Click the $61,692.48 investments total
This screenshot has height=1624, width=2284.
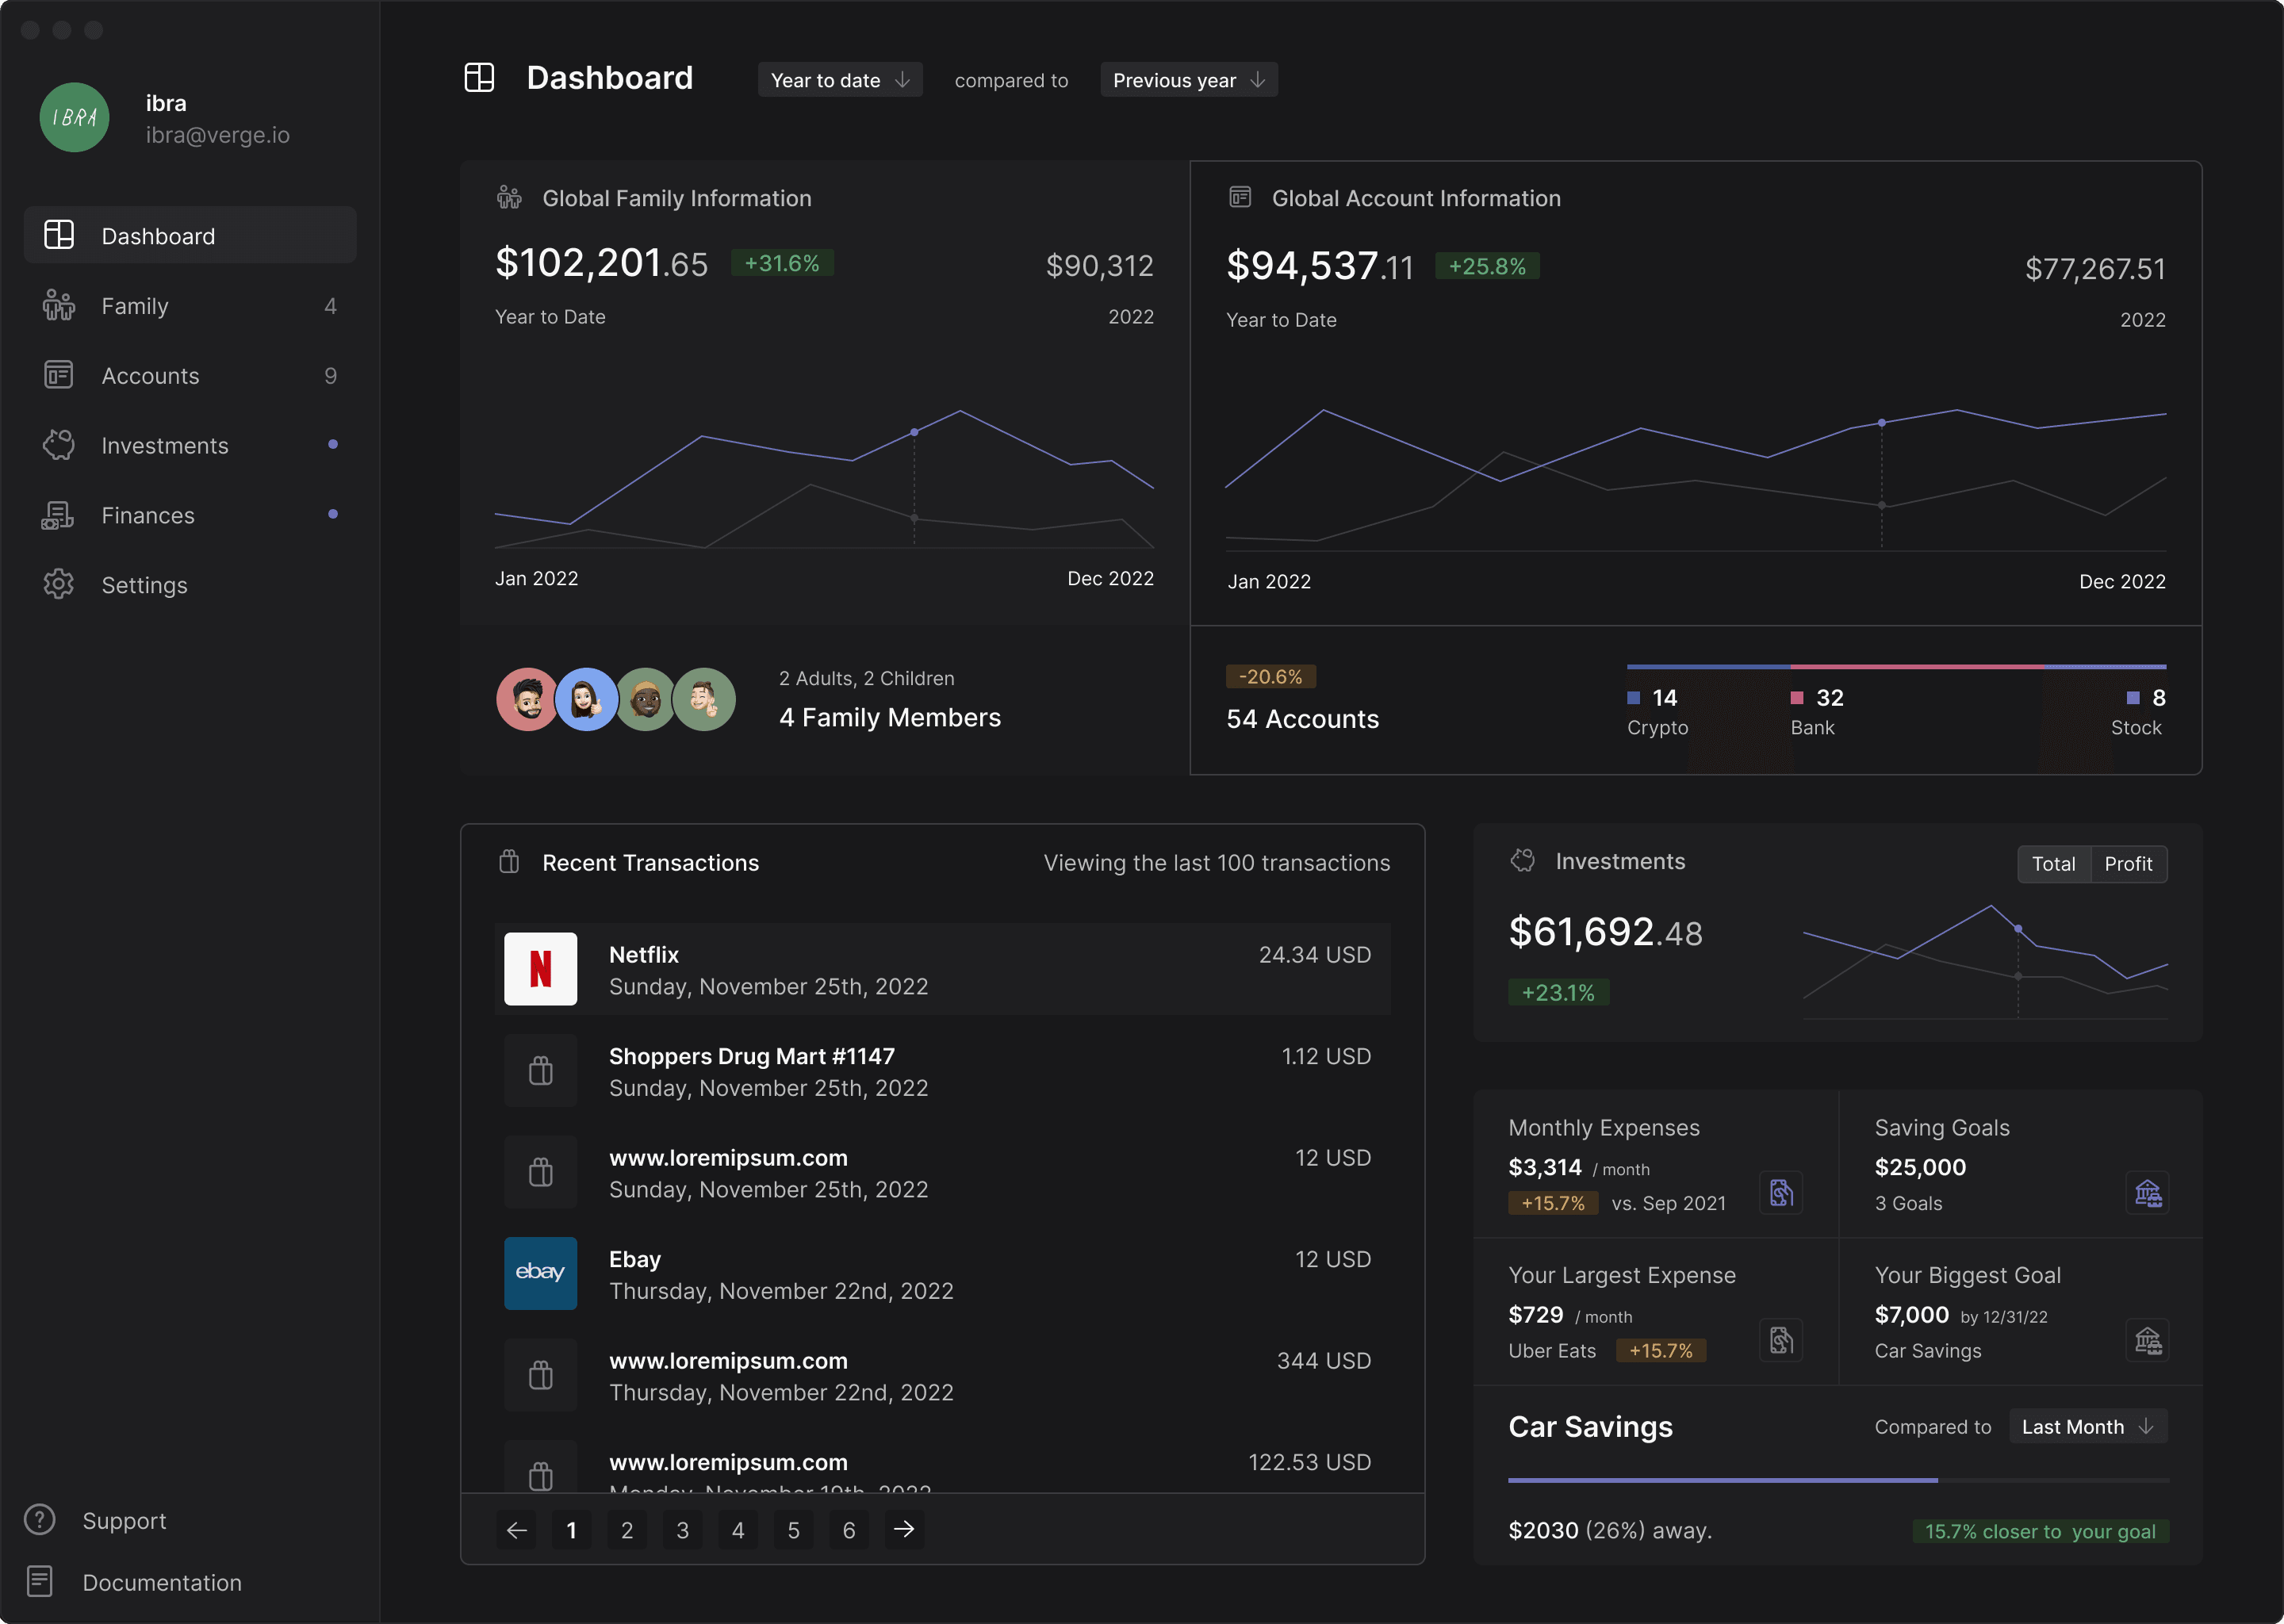1605,932
